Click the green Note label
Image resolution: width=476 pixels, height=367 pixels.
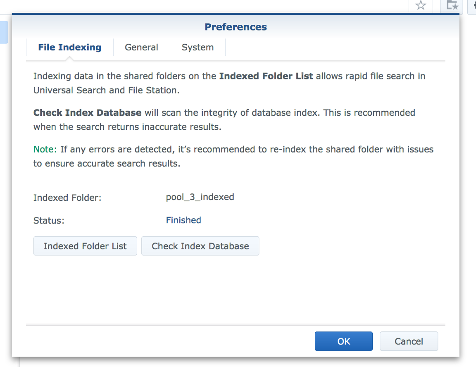(45, 149)
